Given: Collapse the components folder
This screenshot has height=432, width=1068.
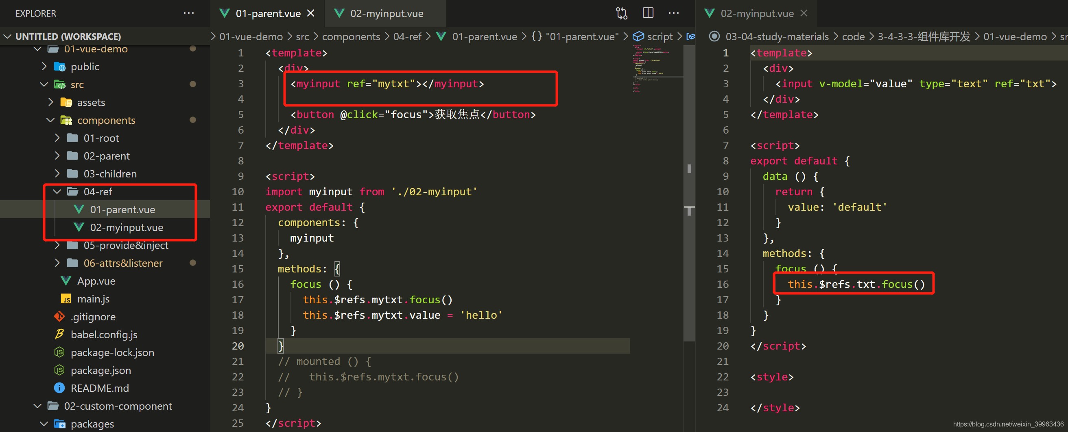Looking at the screenshot, I should point(50,120).
